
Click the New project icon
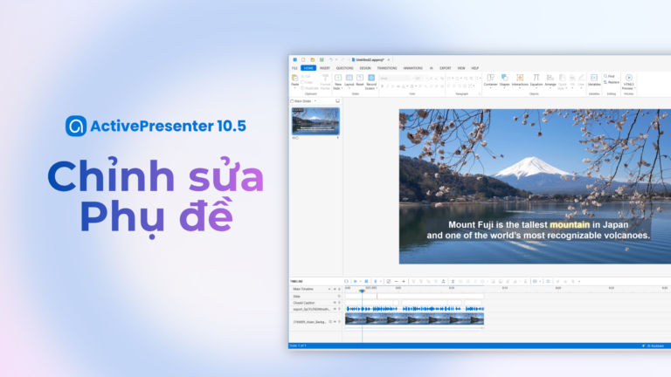pyautogui.click(x=303, y=60)
